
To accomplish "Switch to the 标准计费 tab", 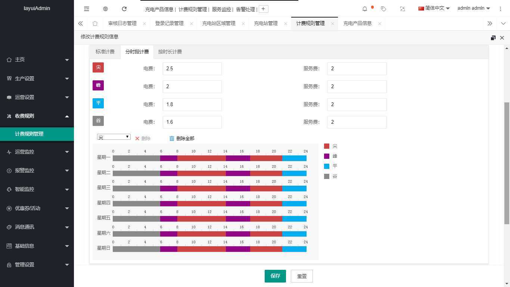I will (x=105, y=52).
